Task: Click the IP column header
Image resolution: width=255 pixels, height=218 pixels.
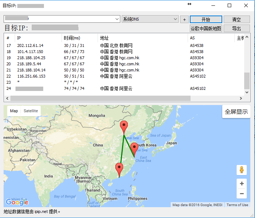Action: coord(38,38)
